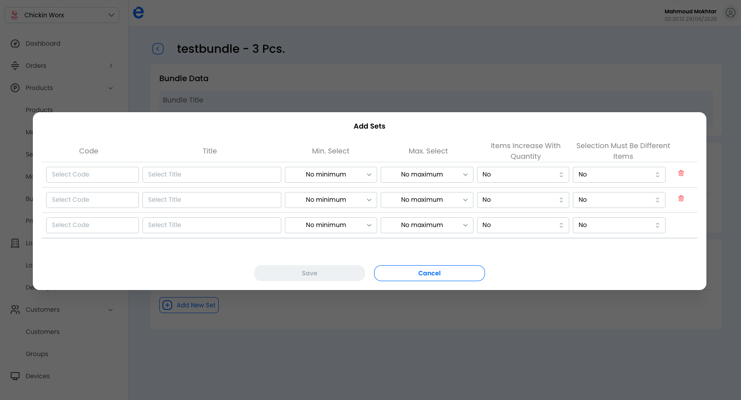Click the Products P icon in sidebar
741x400 pixels.
point(15,88)
